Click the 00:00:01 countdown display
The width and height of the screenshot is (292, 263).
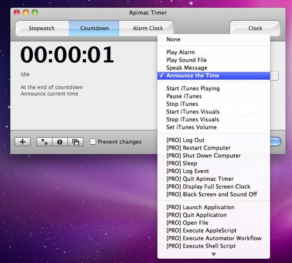67,55
